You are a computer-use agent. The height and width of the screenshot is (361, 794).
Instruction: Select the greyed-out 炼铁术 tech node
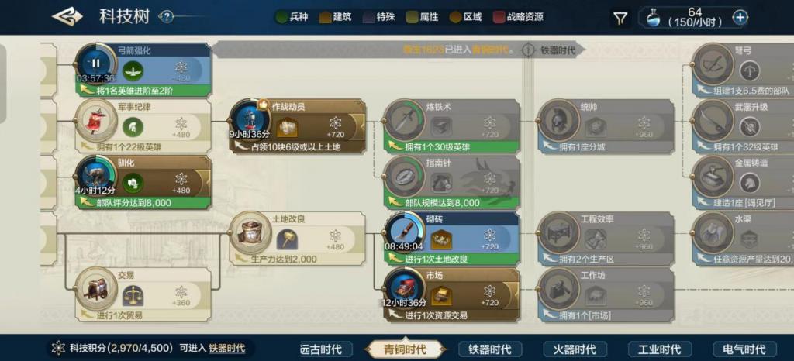452,126
